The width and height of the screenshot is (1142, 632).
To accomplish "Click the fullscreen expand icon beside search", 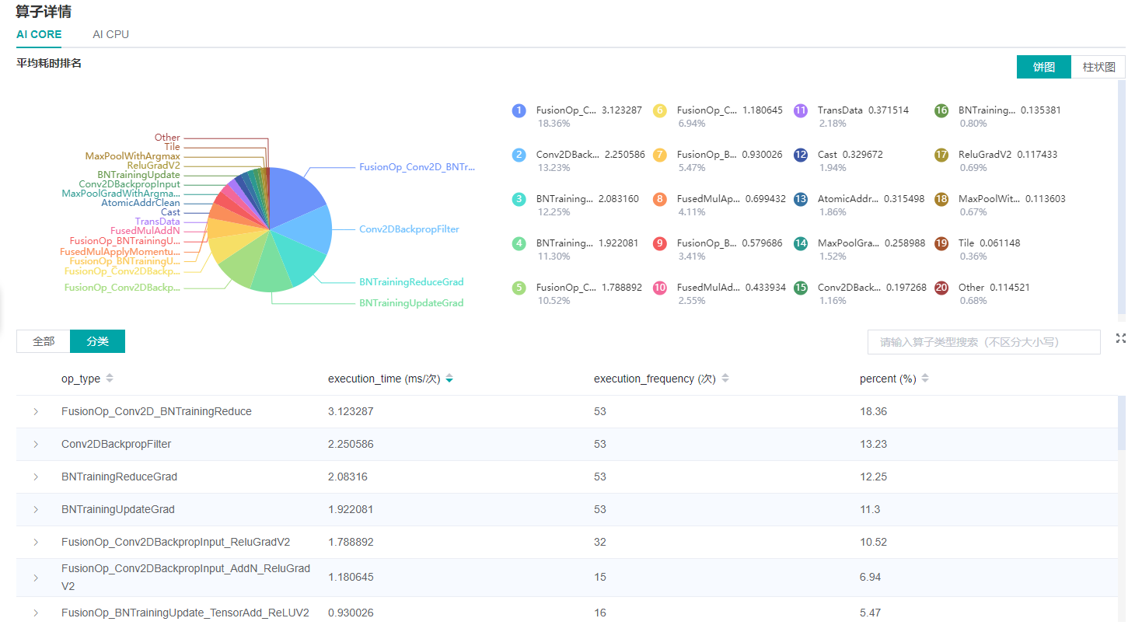I will click(1120, 338).
